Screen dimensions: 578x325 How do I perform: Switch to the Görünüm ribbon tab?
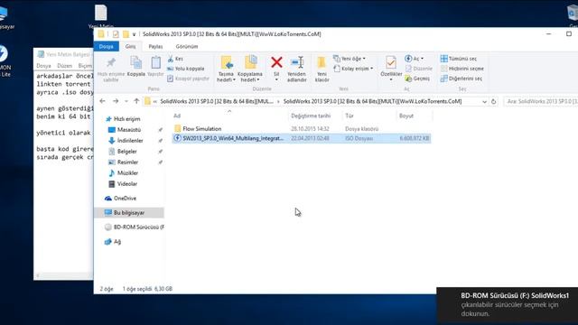click(187, 46)
